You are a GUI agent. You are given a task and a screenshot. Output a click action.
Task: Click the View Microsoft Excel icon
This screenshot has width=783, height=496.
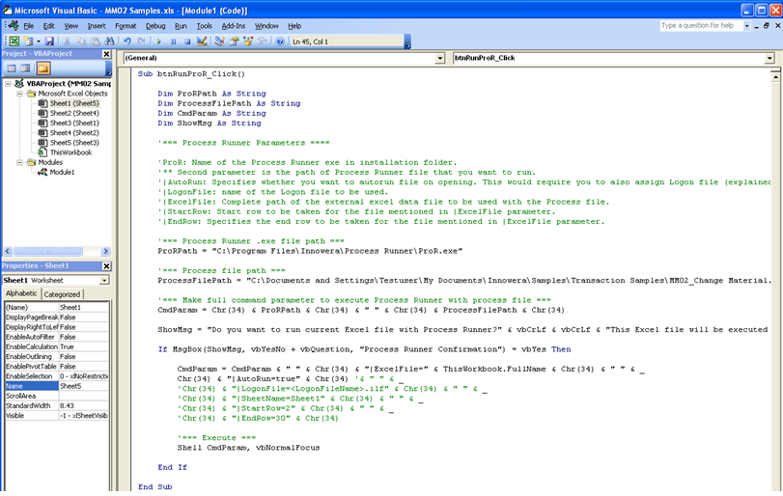point(14,41)
